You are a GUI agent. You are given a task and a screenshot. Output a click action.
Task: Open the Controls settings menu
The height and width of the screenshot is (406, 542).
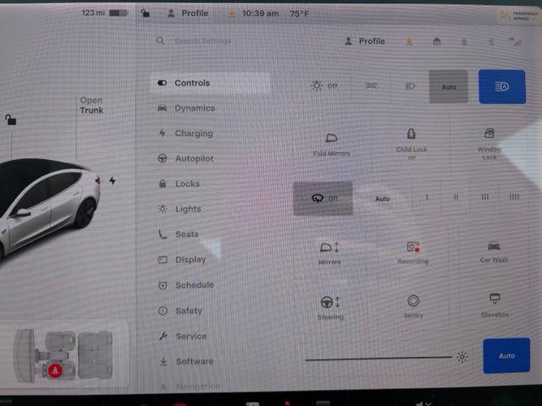pos(209,83)
